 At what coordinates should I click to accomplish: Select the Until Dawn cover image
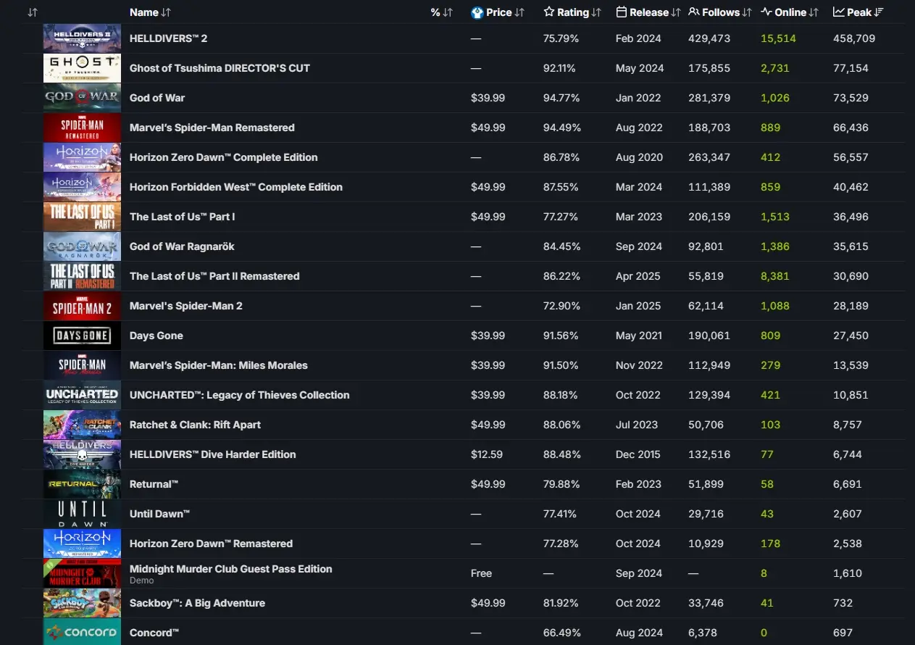point(82,514)
